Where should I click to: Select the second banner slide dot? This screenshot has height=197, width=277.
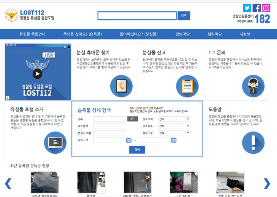69,47
